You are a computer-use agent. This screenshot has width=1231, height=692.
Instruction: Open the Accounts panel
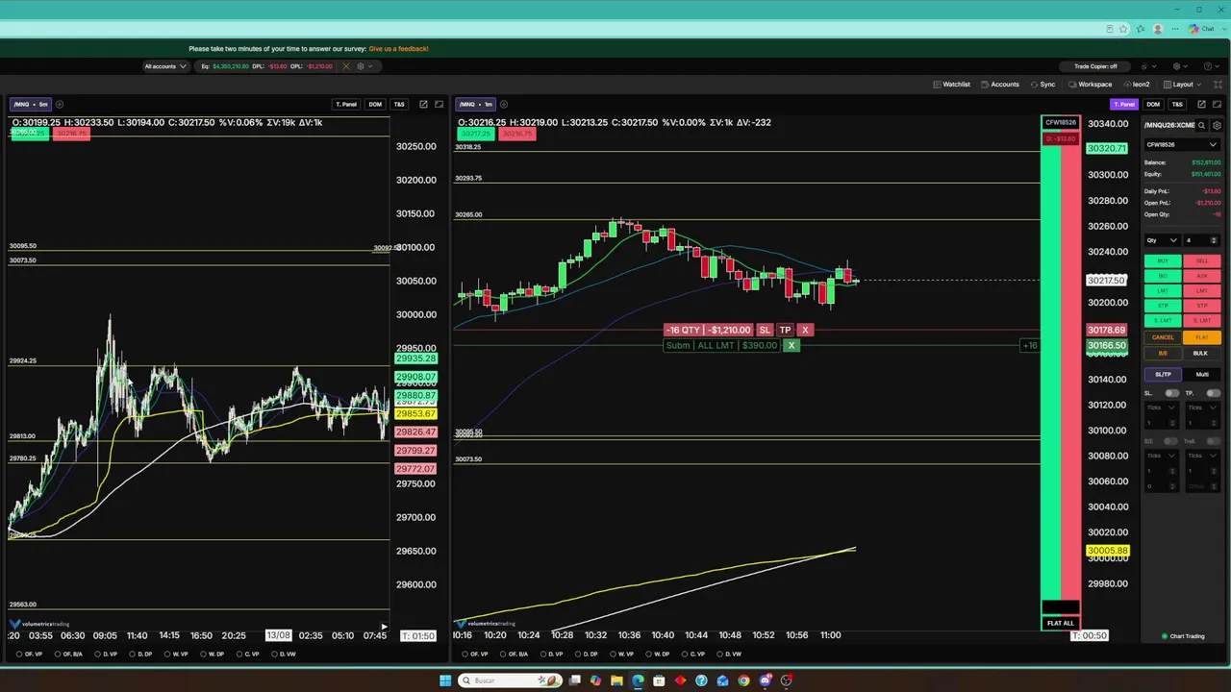[1000, 85]
